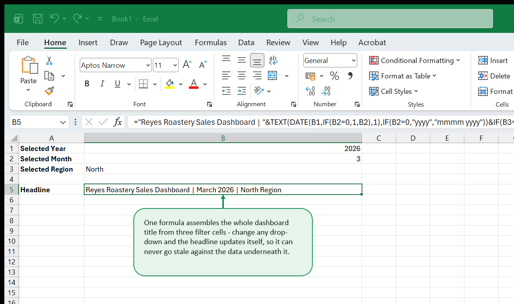Align text to middle
Viewport: 514px width, 304px height.
pyautogui.click(x=242, y=60)
